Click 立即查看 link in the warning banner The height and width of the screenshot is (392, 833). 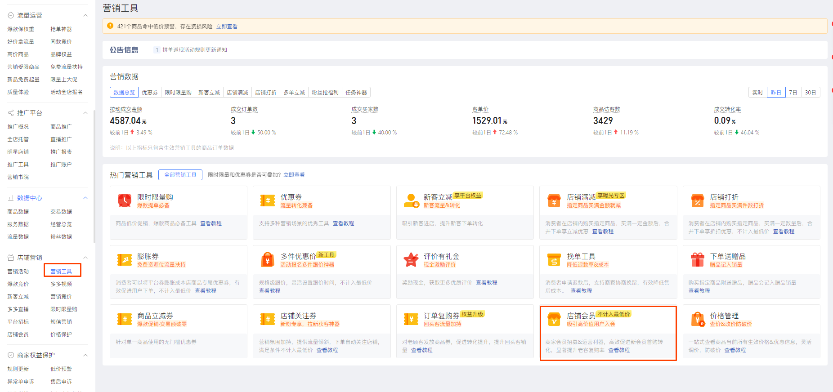[227, 27]
